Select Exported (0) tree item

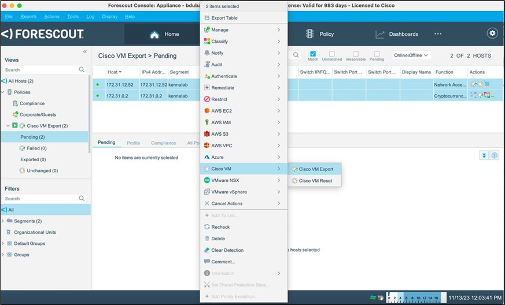click(x=33, y=159)
